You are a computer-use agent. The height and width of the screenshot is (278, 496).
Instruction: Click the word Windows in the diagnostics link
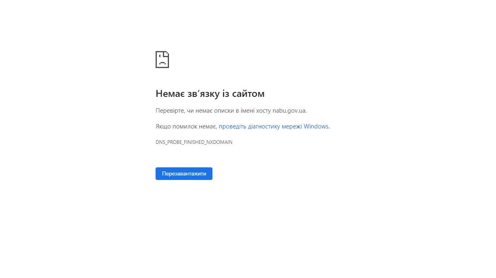point(316,126)
